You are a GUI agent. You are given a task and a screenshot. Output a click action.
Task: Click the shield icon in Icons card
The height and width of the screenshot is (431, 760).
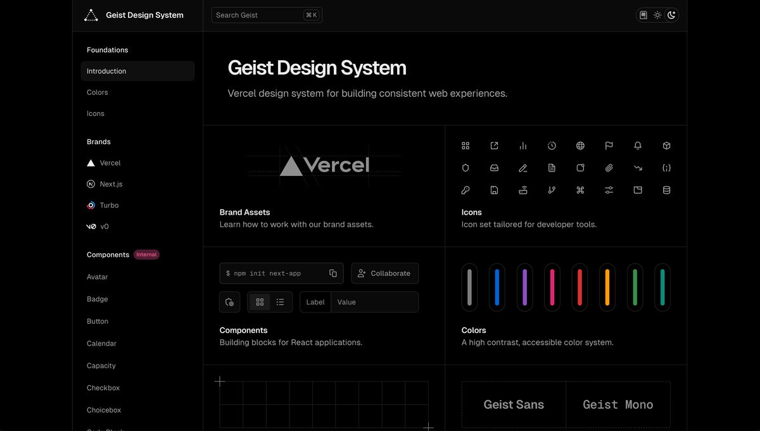[x=465, y=168]
